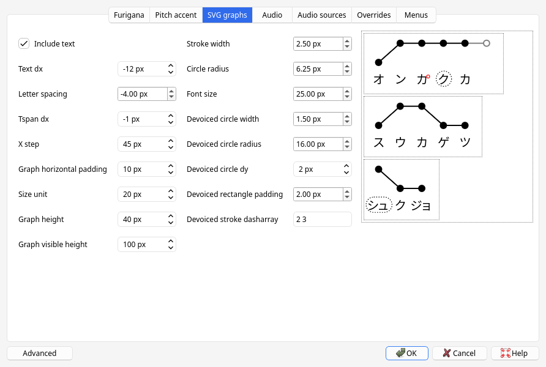
Task: Increase the Graph height value
Action: tap(172, 216)
